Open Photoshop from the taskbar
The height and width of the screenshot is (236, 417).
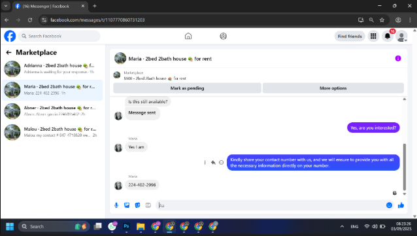point(126,226)
